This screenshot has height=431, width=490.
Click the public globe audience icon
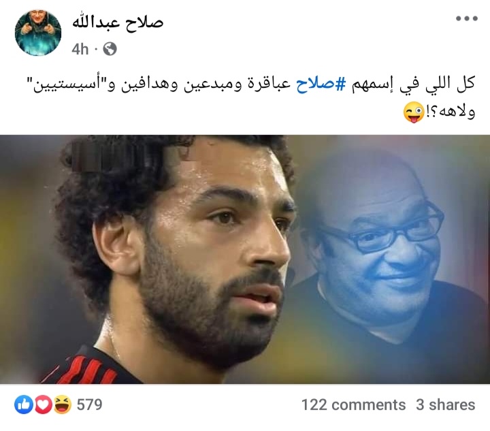click(x=110, y=49)
